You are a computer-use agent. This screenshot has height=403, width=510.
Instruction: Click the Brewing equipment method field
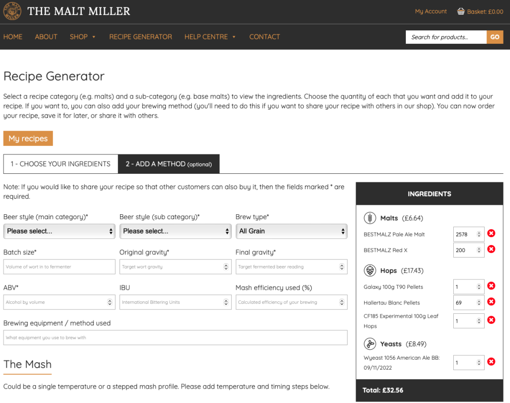[175, 338]
